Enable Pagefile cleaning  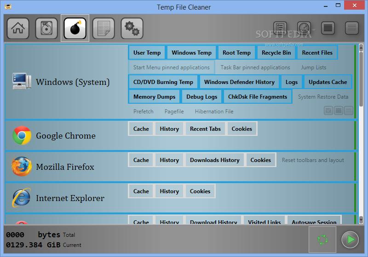(x=174, y=112)
